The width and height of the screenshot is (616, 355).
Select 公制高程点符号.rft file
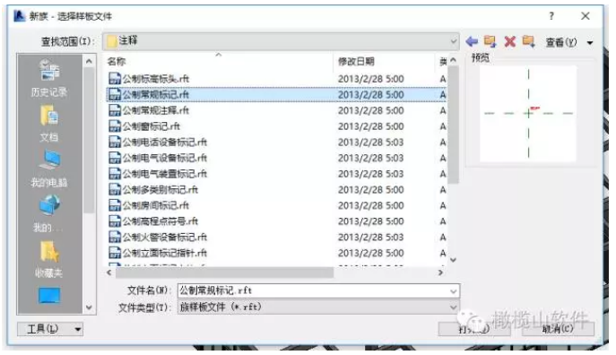[276, 221]
